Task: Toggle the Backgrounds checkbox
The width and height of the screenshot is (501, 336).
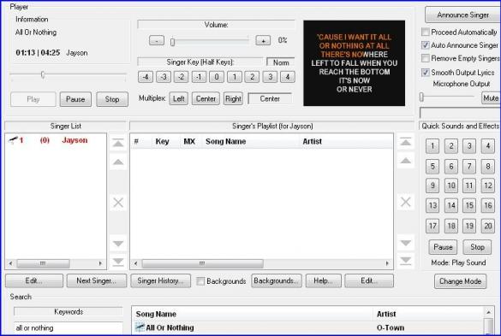Action: [200, 281]
